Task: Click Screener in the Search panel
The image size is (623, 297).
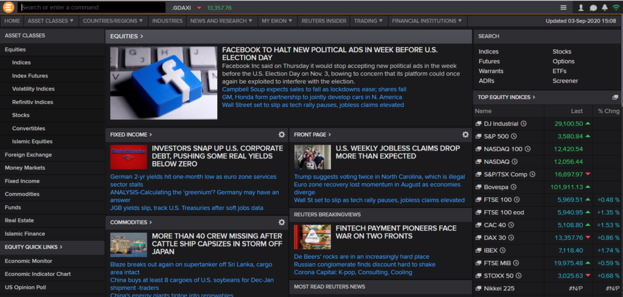Action: (x=565, y=81)
